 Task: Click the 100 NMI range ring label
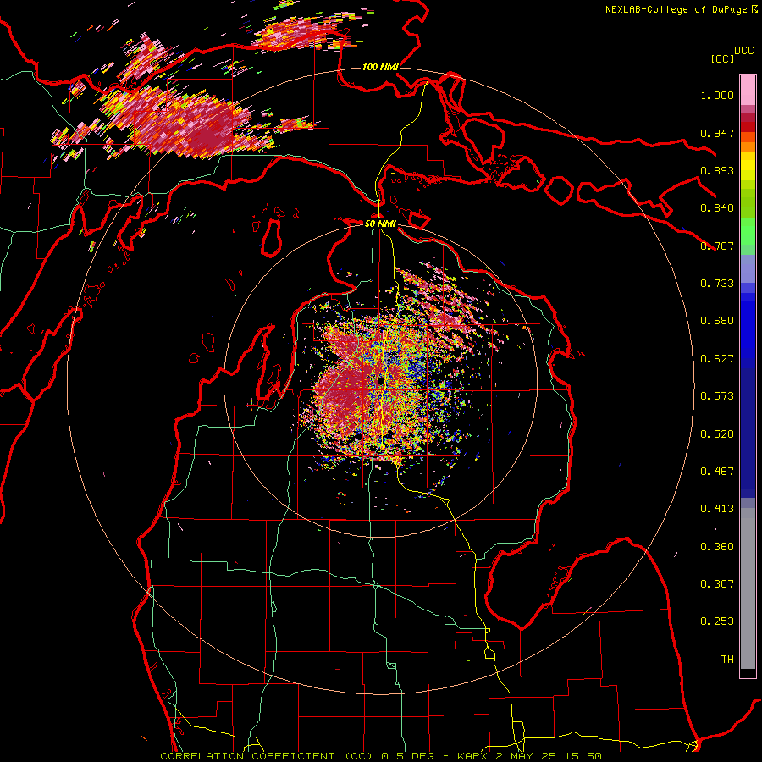380,67
